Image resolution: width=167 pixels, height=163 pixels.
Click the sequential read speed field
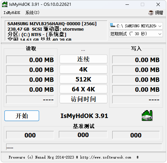click(x=30, y=60)
